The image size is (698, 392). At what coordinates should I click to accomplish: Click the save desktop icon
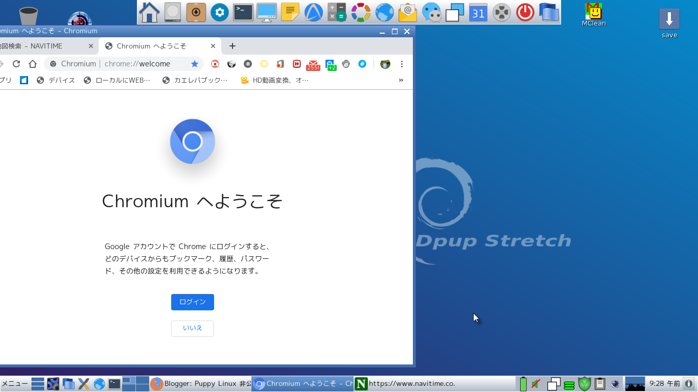(x=669, y=23)
